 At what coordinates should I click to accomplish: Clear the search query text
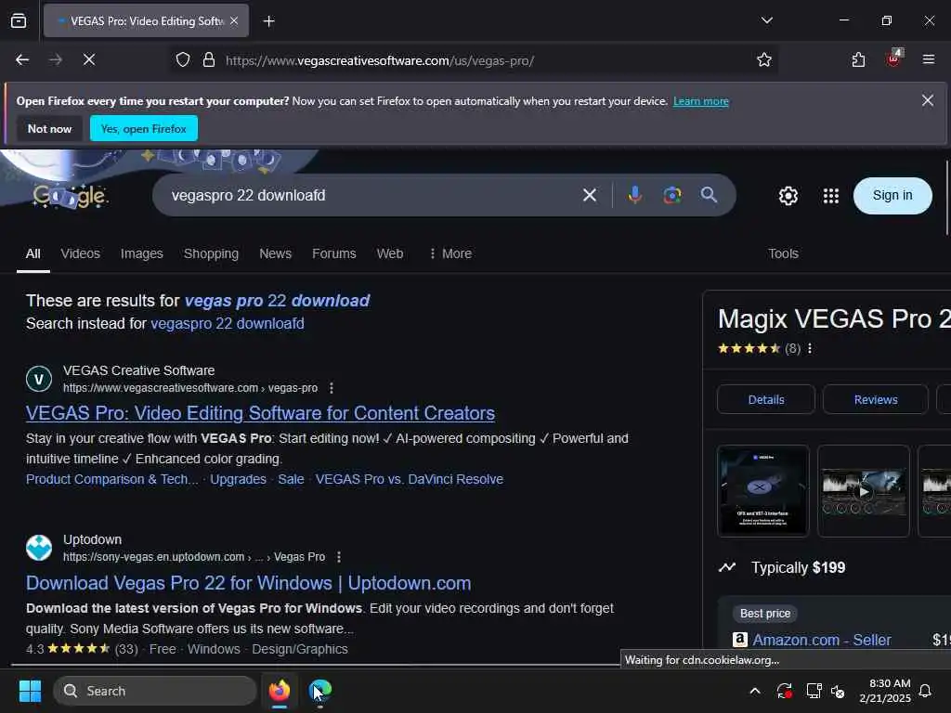[590, 195]
